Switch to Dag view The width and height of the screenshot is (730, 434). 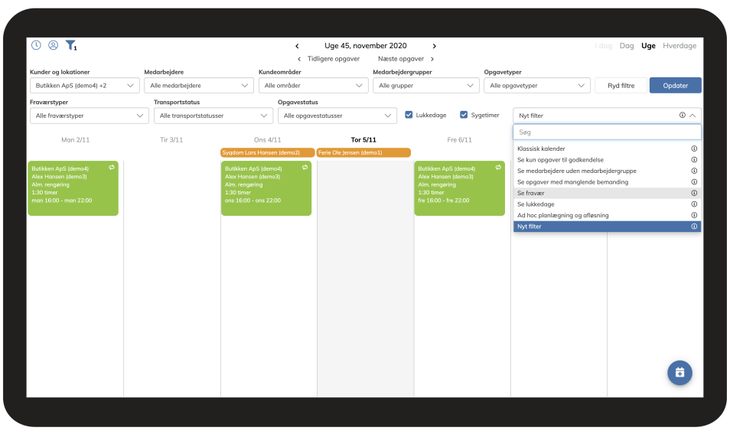[x=627, y=46]
